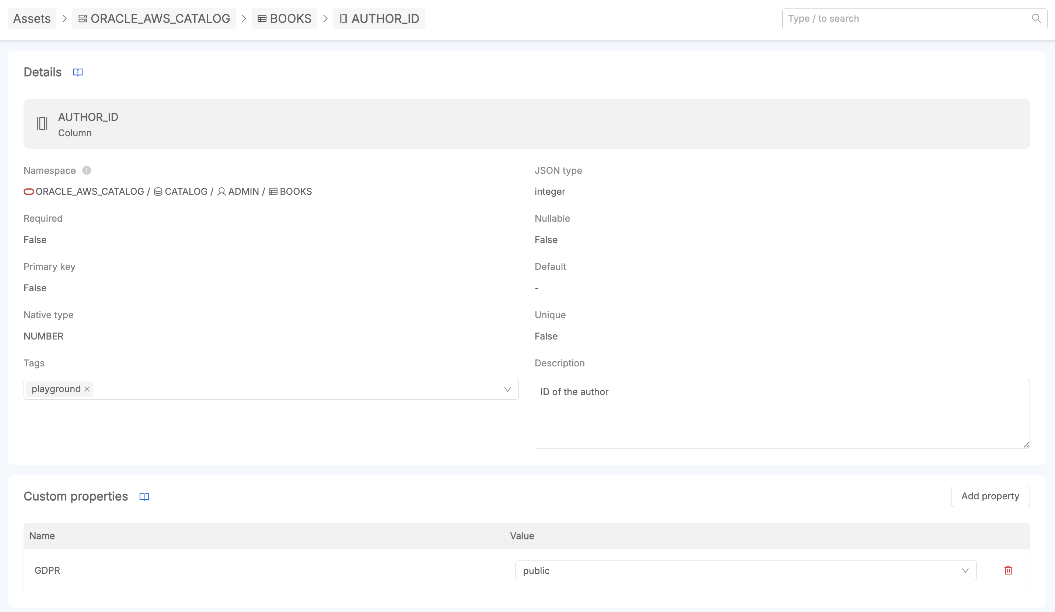Go to the Assets breadcrumb
This screenshot has width=1055, height=612.
[32, 18]
